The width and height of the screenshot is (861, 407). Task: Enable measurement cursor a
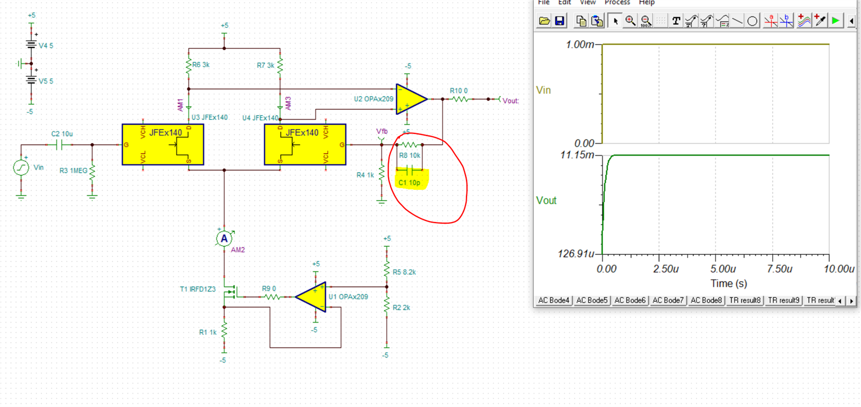pos(771,21)
